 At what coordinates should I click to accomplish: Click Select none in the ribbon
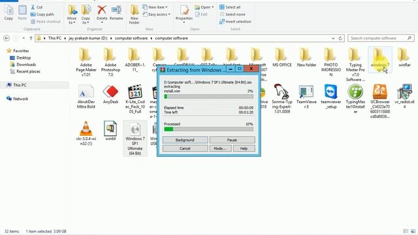233,14
